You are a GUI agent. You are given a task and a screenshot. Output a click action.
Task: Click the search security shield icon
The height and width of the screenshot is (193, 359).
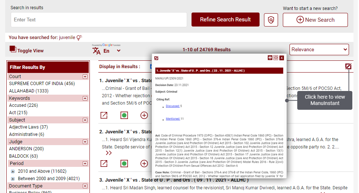[271, 20]
